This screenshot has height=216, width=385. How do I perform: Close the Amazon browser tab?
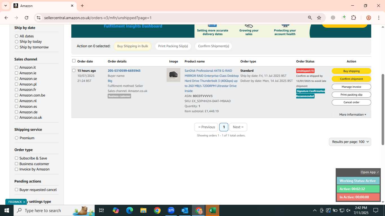(x=72, y=6)
